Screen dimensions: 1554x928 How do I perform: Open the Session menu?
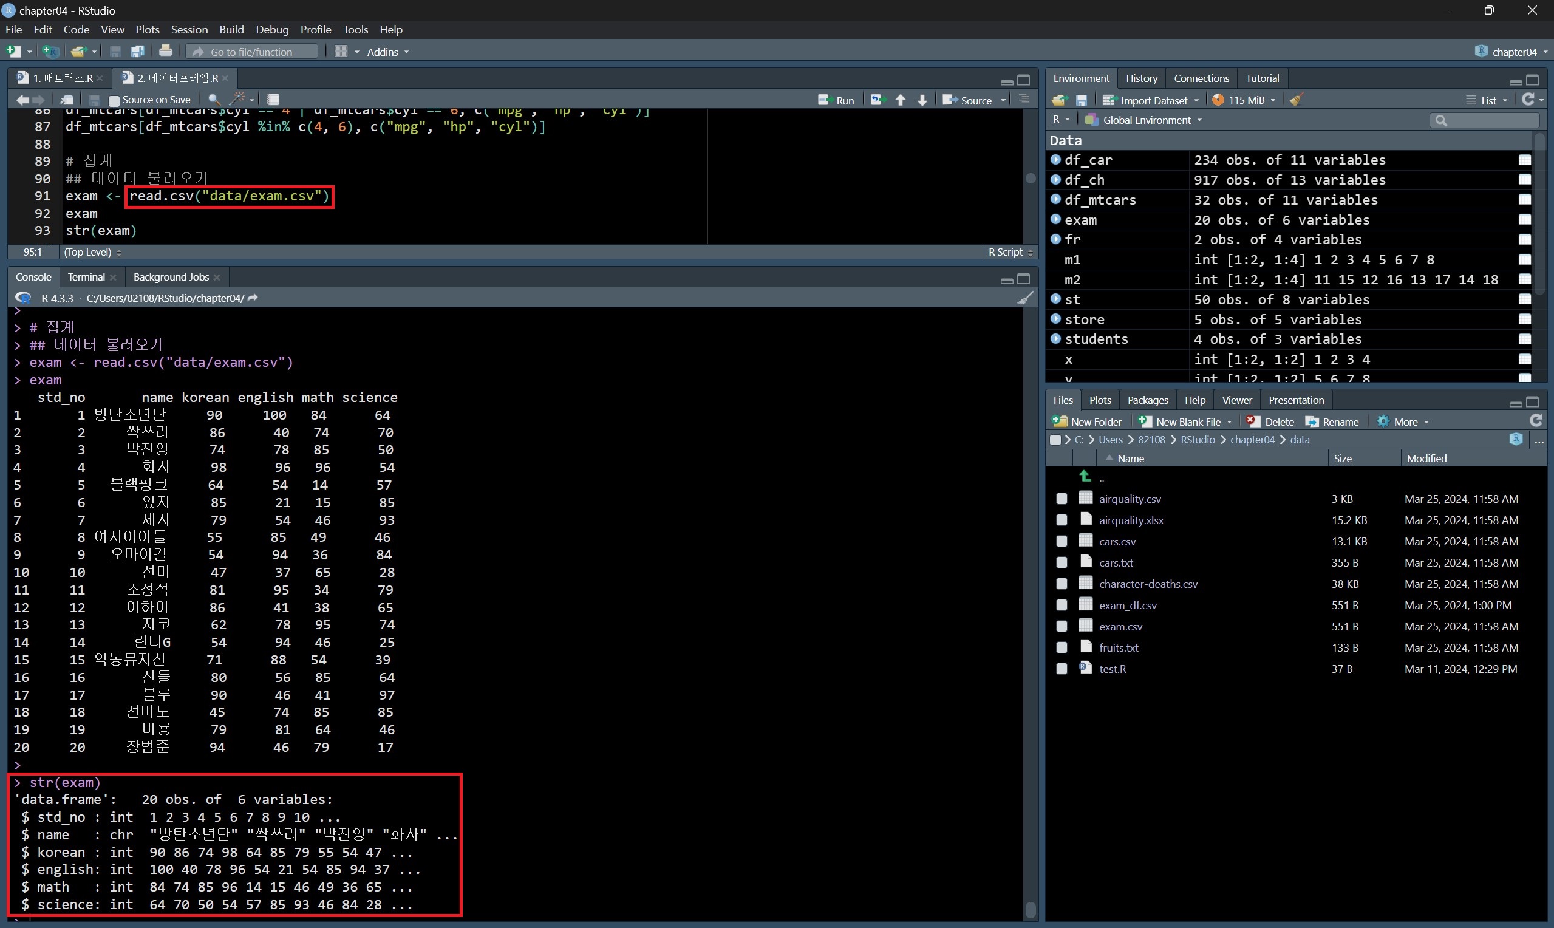click(189, 29)
